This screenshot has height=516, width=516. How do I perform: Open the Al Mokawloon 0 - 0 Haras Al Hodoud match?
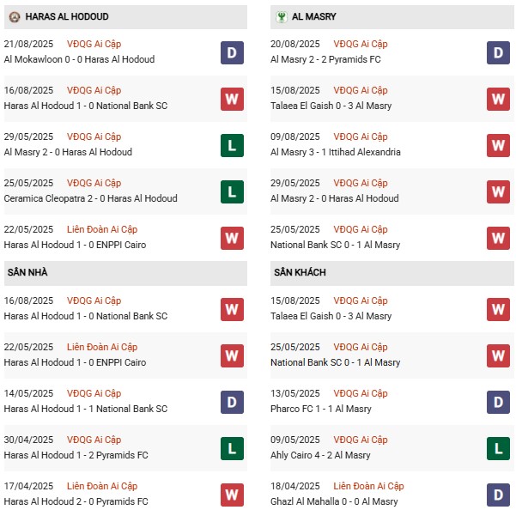tap(79, 59)
